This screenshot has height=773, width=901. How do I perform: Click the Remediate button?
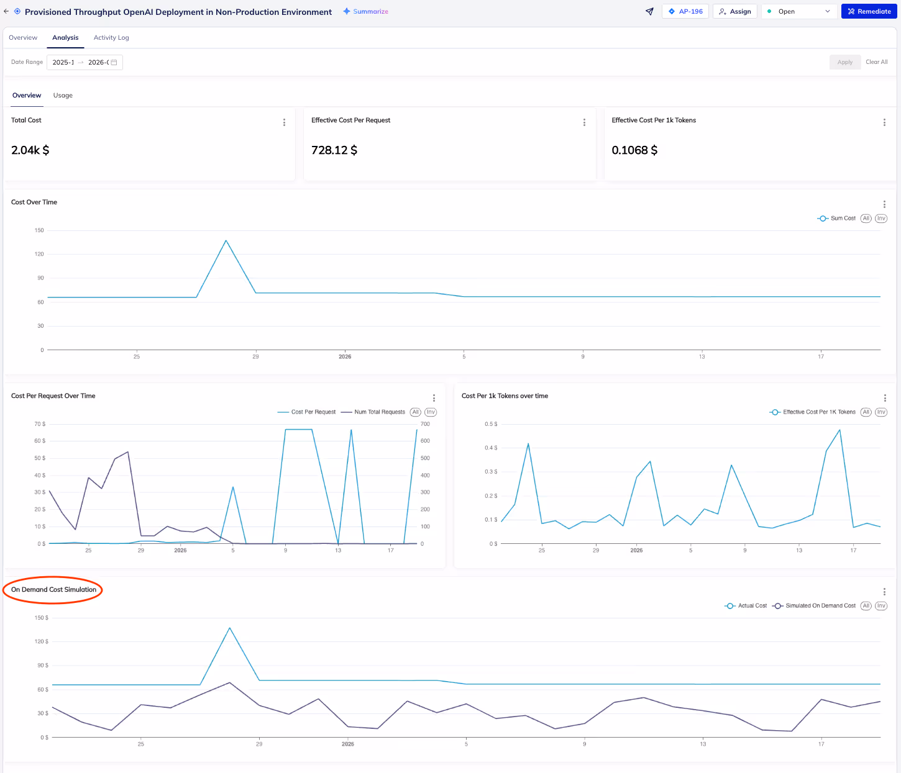tap(869, 11)
